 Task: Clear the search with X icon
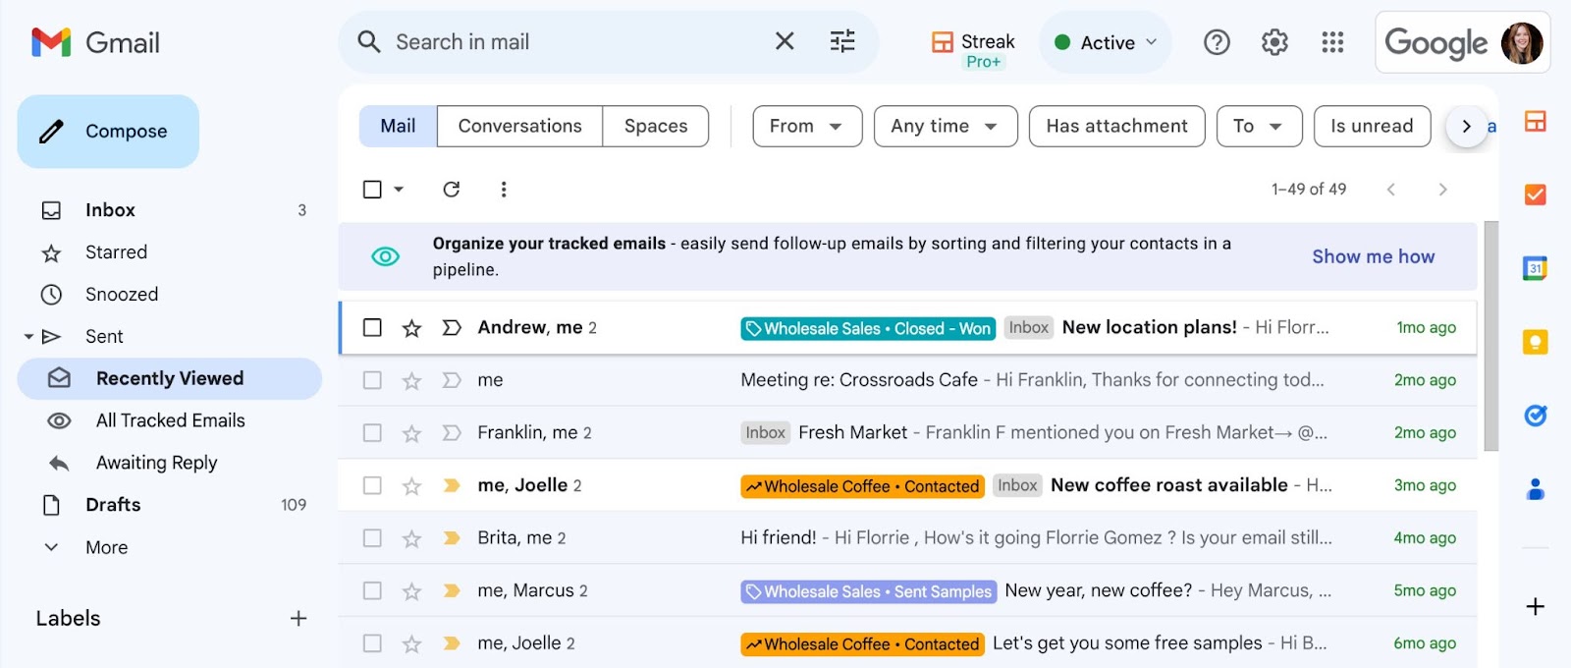tap(785, 41)
